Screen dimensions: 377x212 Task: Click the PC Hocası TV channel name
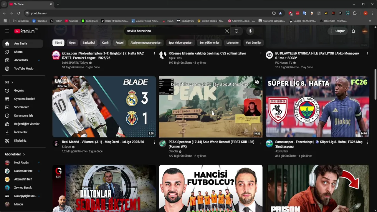click(x=284, y=63)
